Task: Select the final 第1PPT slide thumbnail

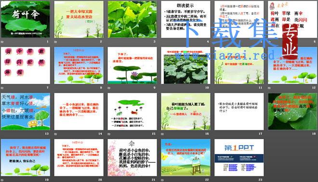Action: click(x=239, y=157)
